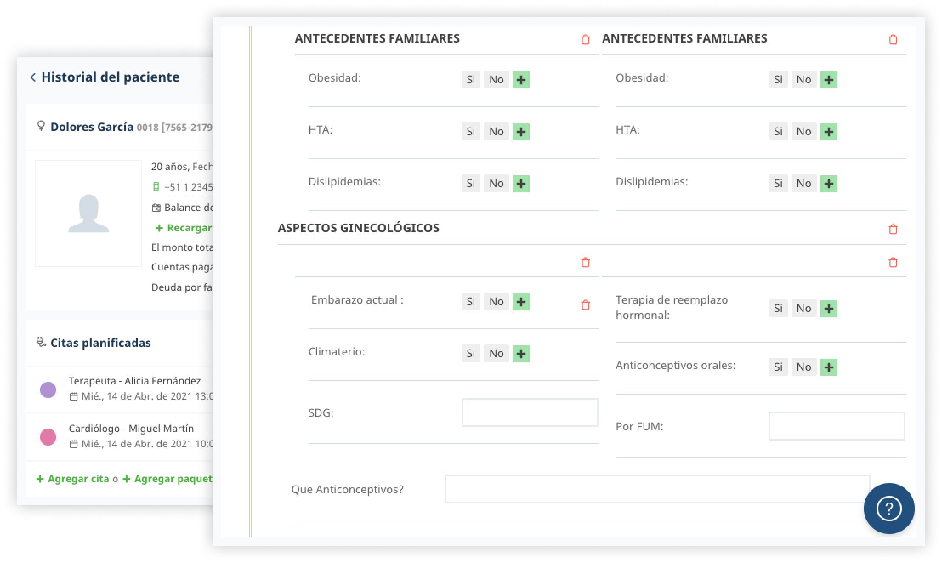Viewport: 942px width, 563px height.
Task: Expand plus for right Dislipidemias
Action: click(x=829, y=183)
